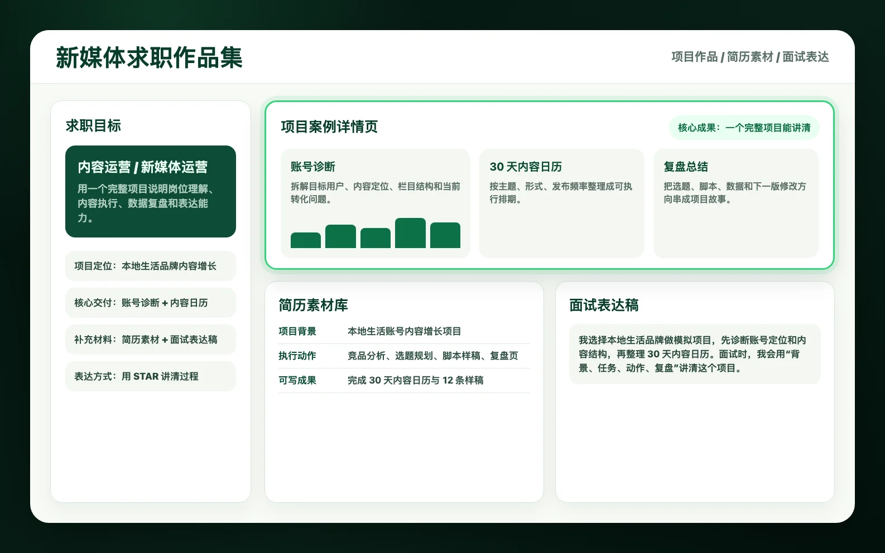Screen dimensions: 885x553
Task: Click the 补充材料：简历素材 + 面试表达稿 item
Action: click(151, 339)
